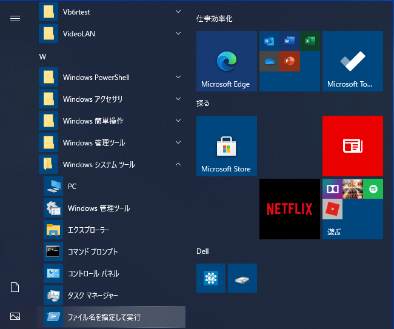Open the Netflix tile
The width and height of the screenshot is (394, 329).
(x=290, y=209)
